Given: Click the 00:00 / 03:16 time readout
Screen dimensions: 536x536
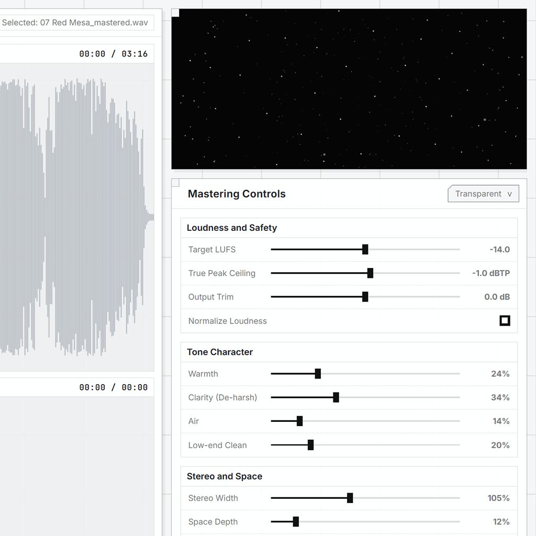Looking at the screenshot, I should [x=113, y=54].
